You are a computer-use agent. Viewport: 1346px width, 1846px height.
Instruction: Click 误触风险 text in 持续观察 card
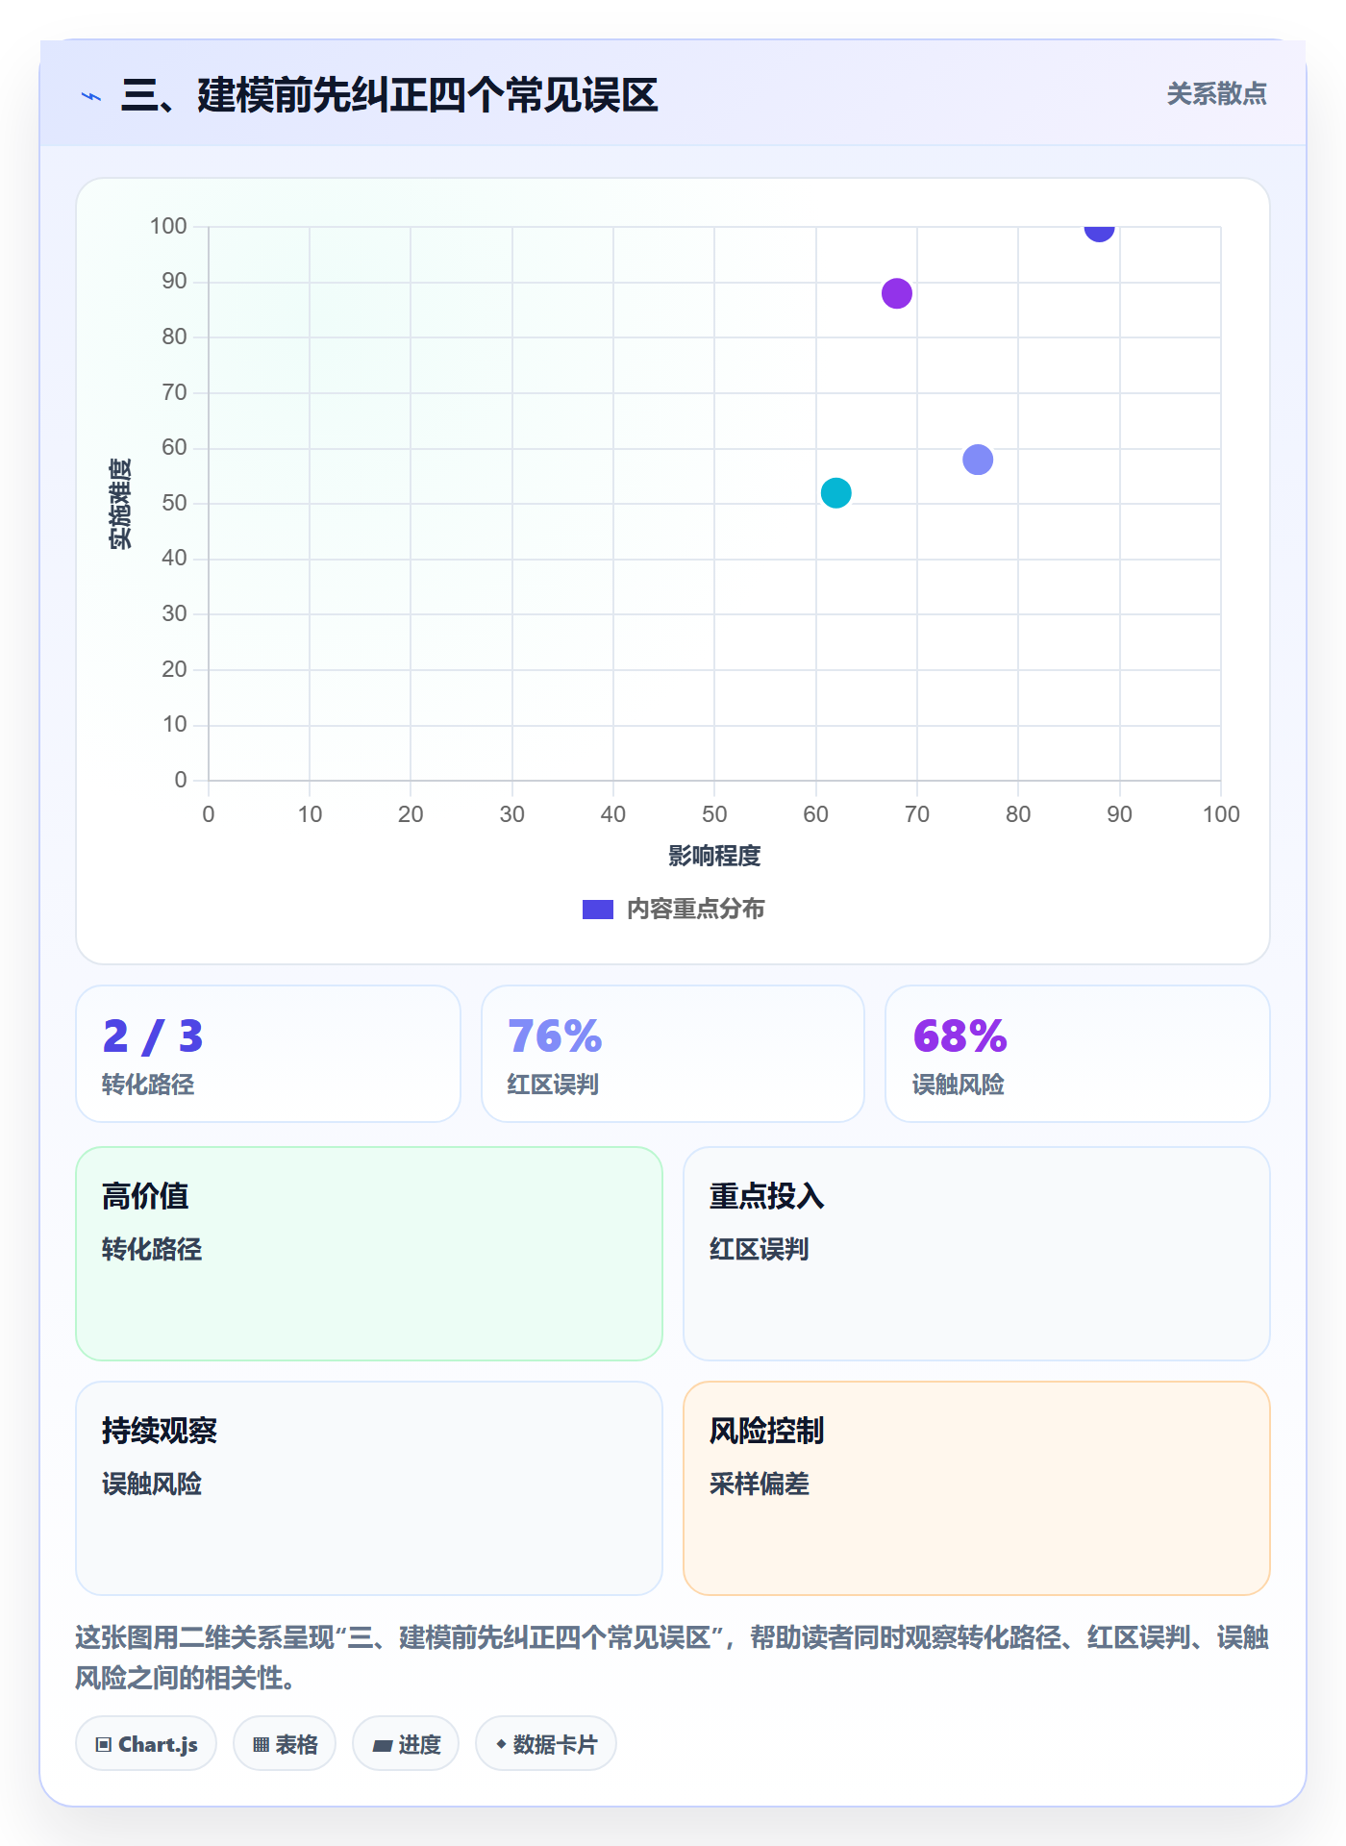point(152,1484)
